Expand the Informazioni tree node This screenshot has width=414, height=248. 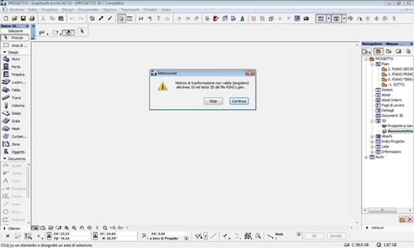tap(372, 152)
